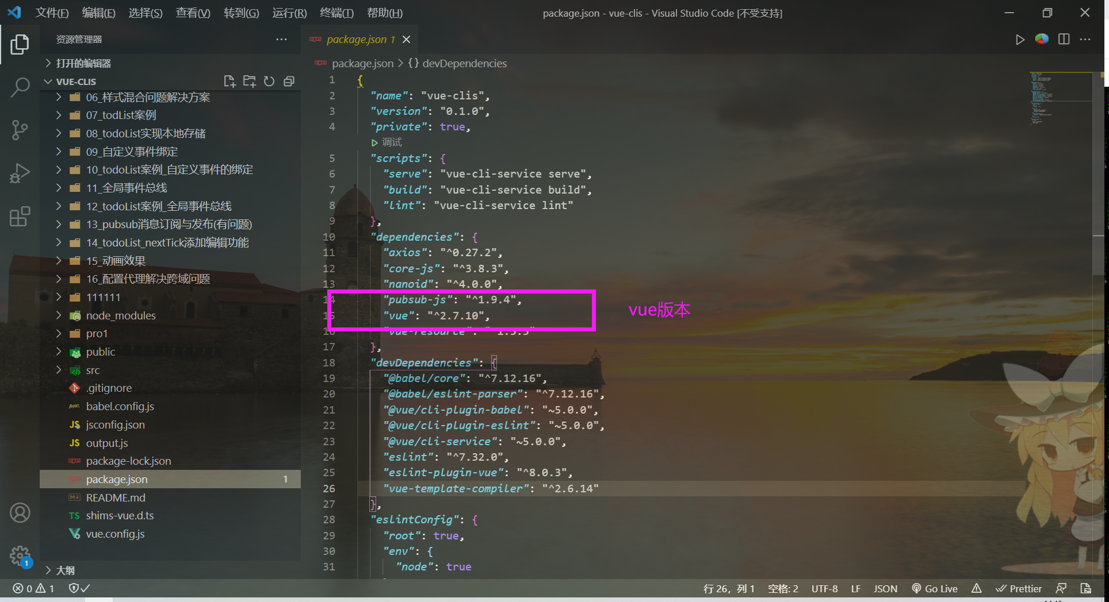Close the package.json tab
The height and width of the screenshot is (602, 1109).
406,39
